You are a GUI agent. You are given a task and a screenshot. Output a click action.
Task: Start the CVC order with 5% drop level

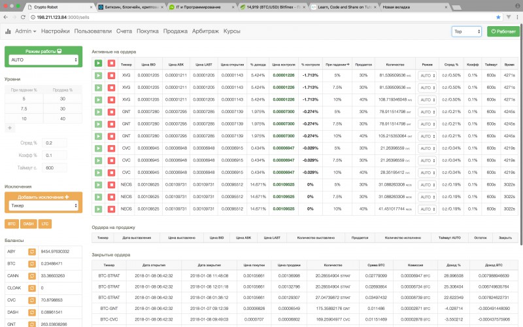(x=98, y=148)
